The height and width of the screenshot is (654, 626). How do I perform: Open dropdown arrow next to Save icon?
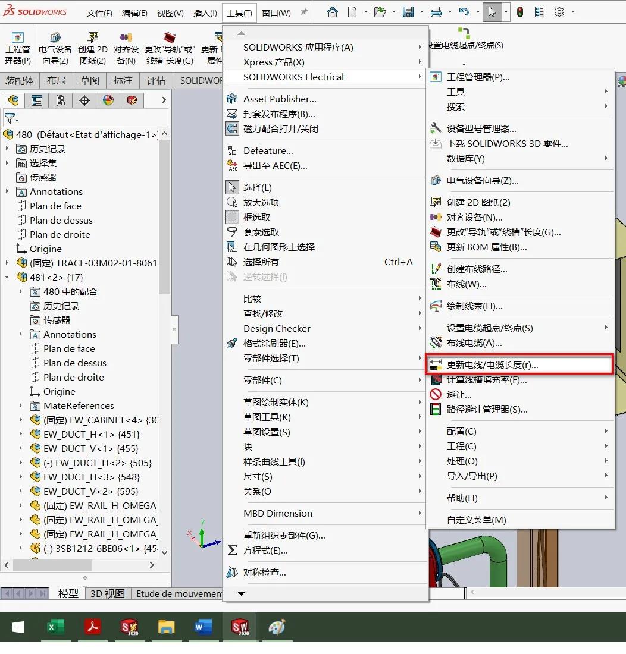pos(422,12)
